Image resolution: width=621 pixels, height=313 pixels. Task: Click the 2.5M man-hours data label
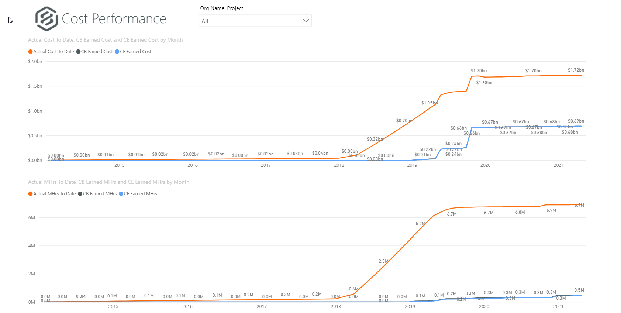pos(383,261)
